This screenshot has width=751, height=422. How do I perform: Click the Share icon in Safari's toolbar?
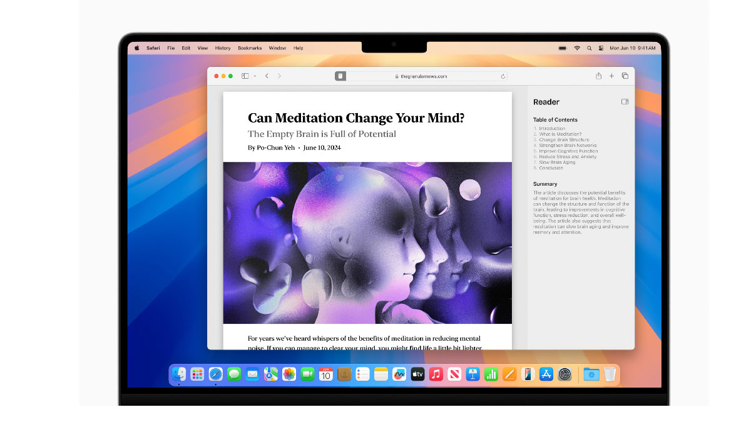pos(598,76)
